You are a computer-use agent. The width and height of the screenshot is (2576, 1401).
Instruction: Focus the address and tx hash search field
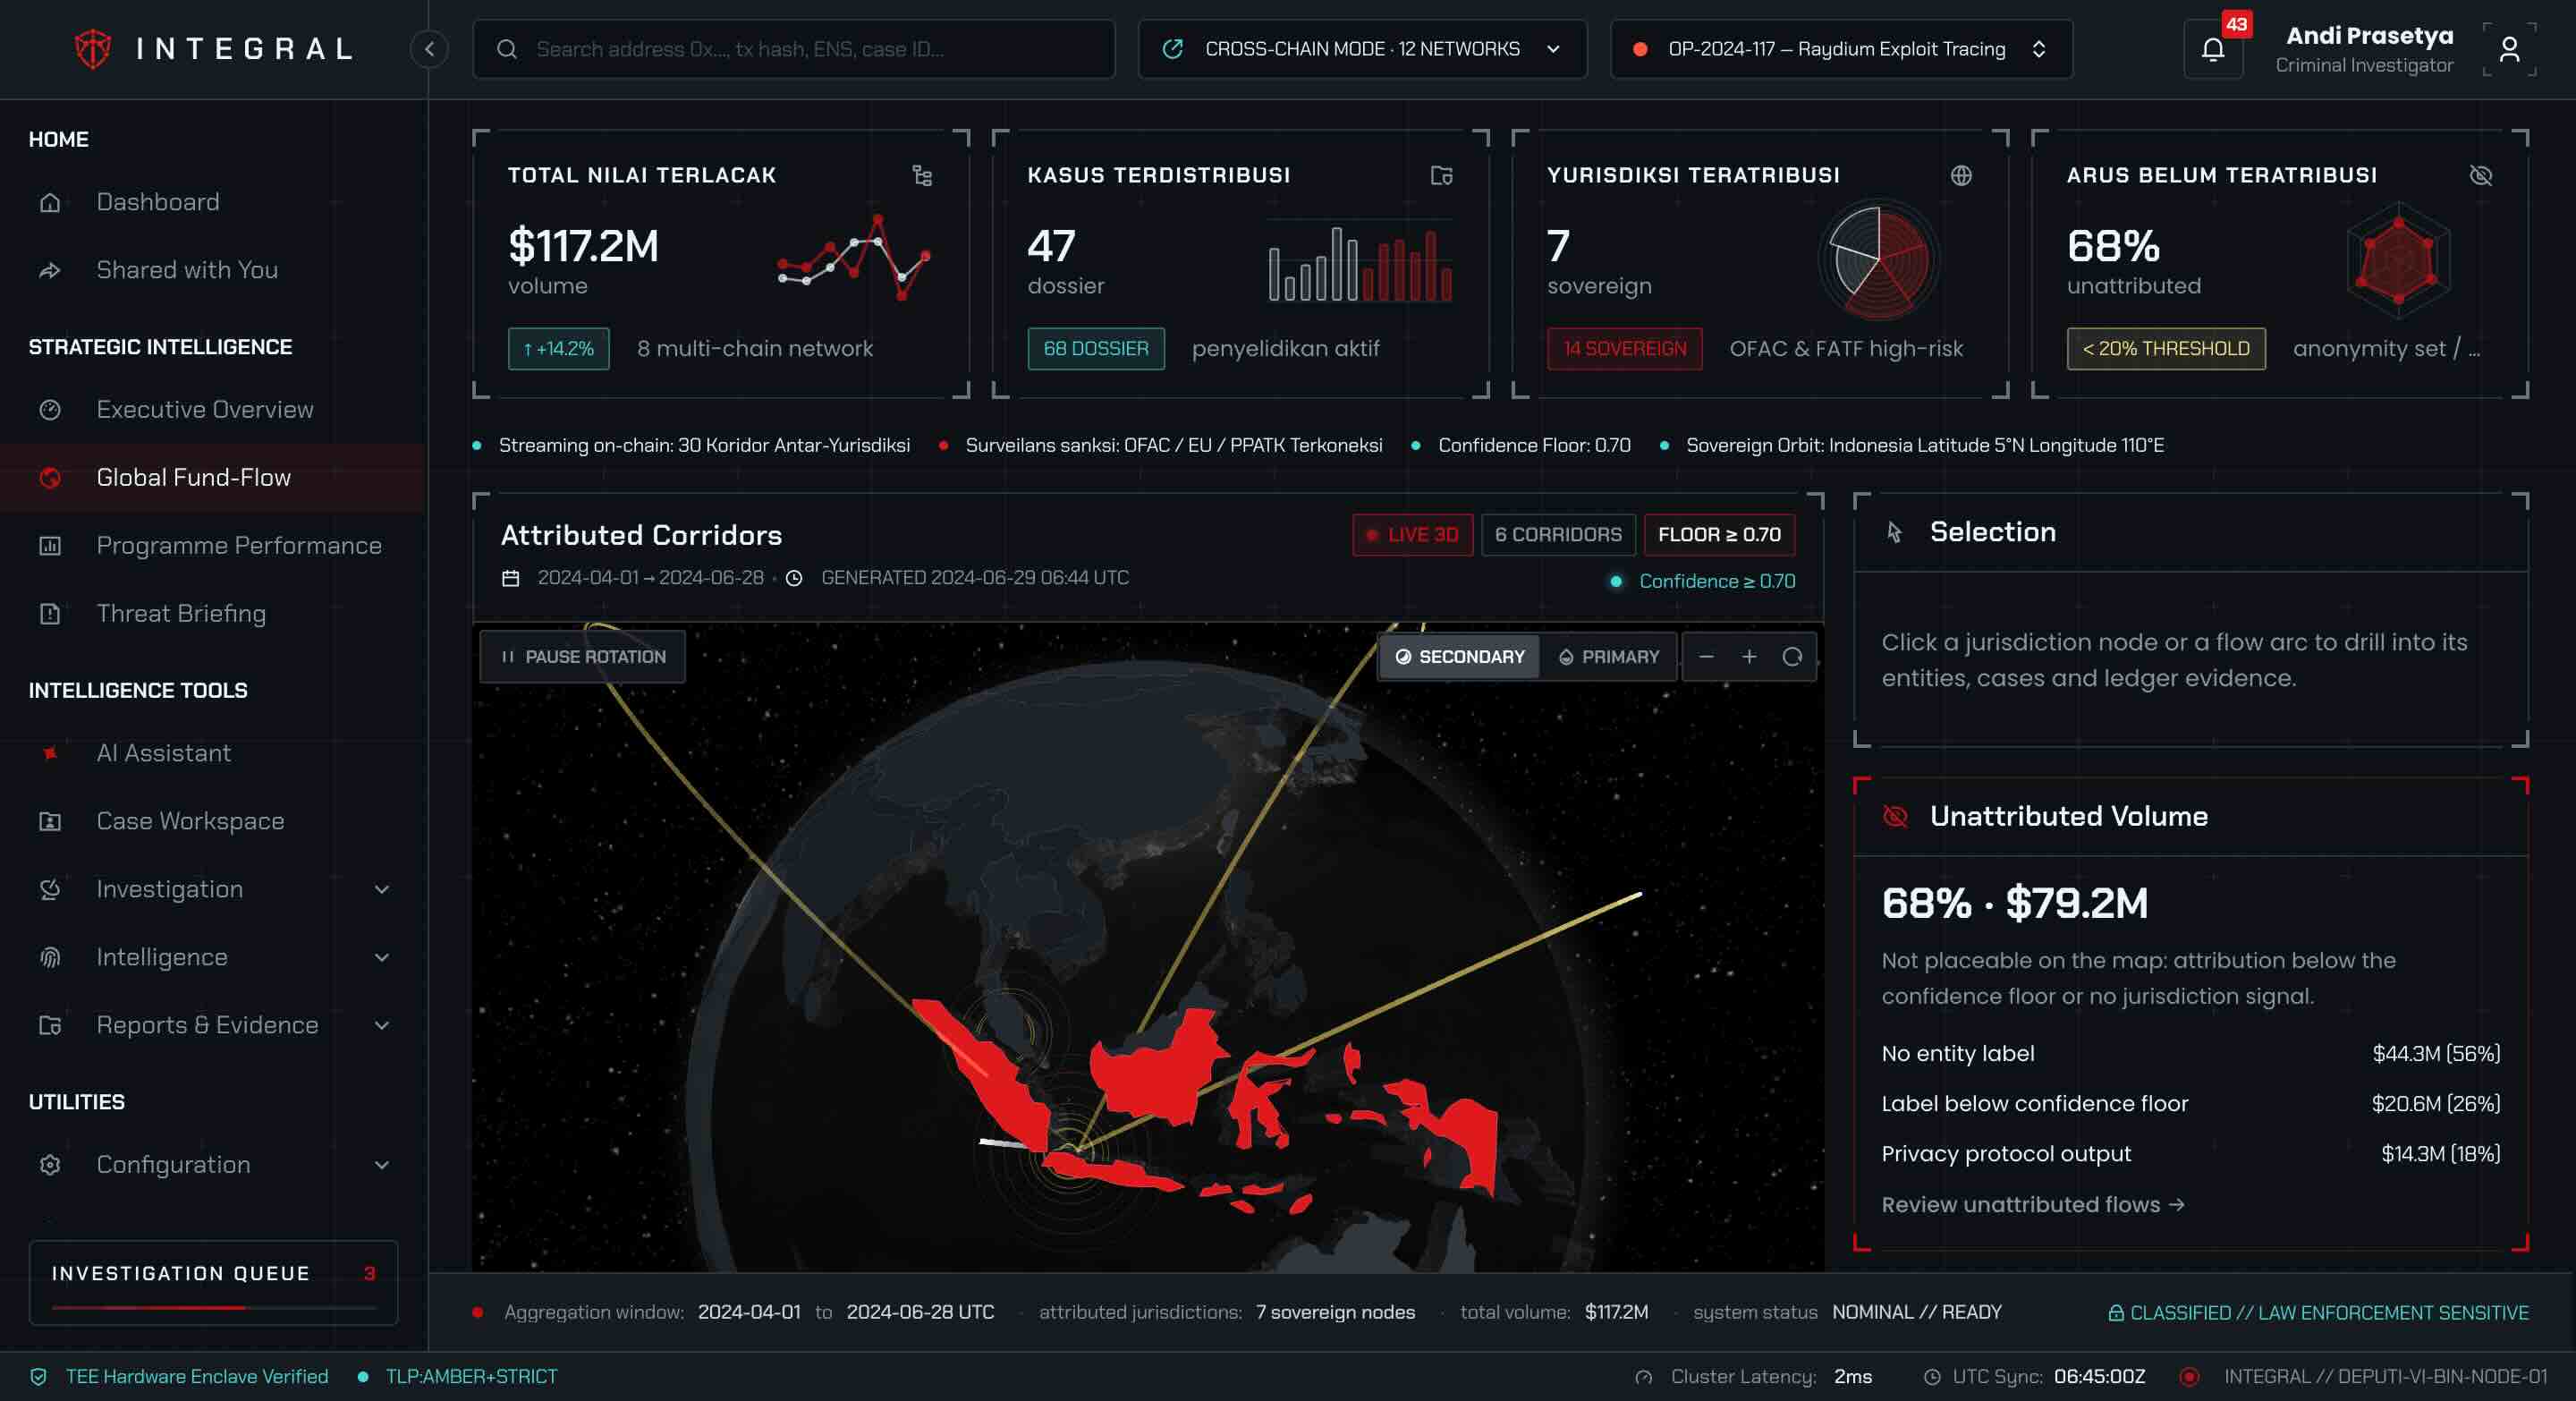coord(793,48)
